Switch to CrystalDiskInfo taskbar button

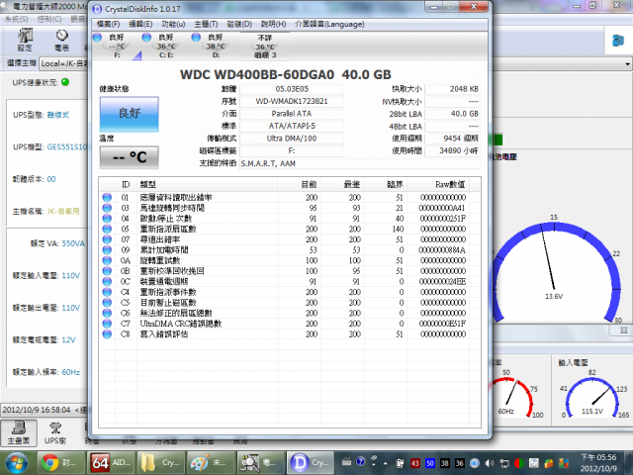pos(311,463)
